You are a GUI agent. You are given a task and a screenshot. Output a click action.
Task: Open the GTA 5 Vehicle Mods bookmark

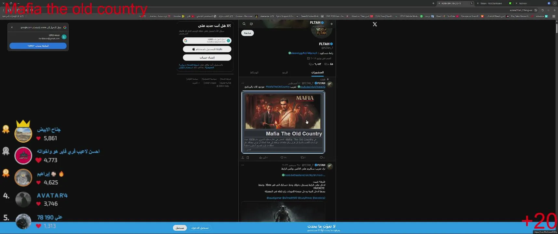pyautogui.click(x=411, y=16)
